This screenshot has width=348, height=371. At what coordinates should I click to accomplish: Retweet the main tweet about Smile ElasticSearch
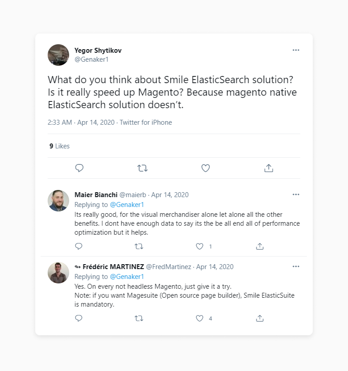[142, 168]
